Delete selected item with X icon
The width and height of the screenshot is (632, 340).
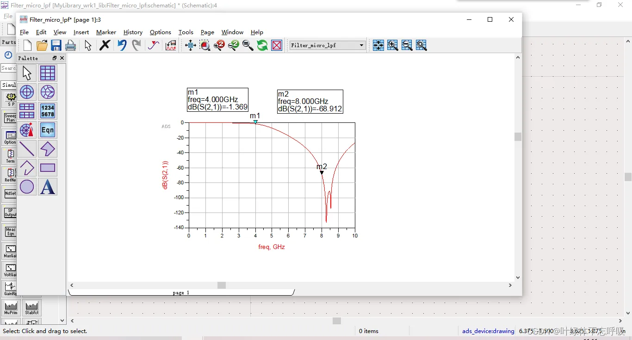[105, 45]
